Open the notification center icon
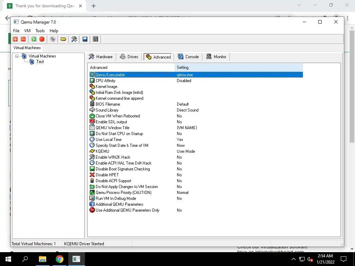This screenshot has width=355, height=266. [344, 259]
